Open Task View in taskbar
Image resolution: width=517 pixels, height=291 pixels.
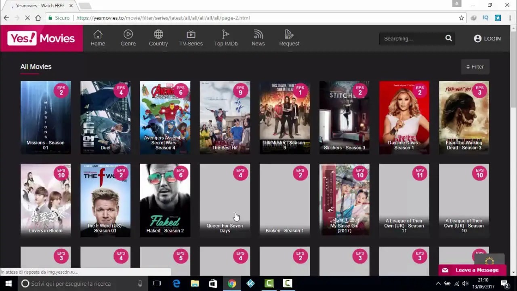coord(157,284)
